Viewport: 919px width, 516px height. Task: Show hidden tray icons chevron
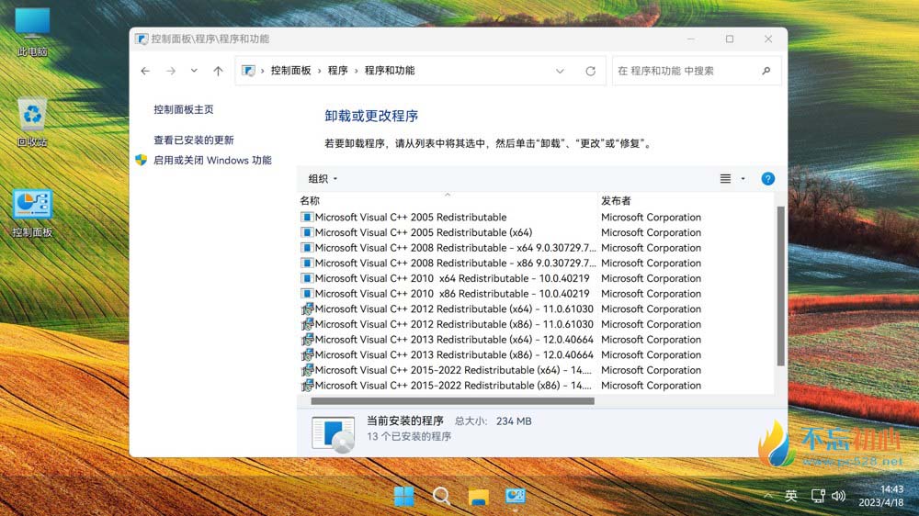(767, 496)
